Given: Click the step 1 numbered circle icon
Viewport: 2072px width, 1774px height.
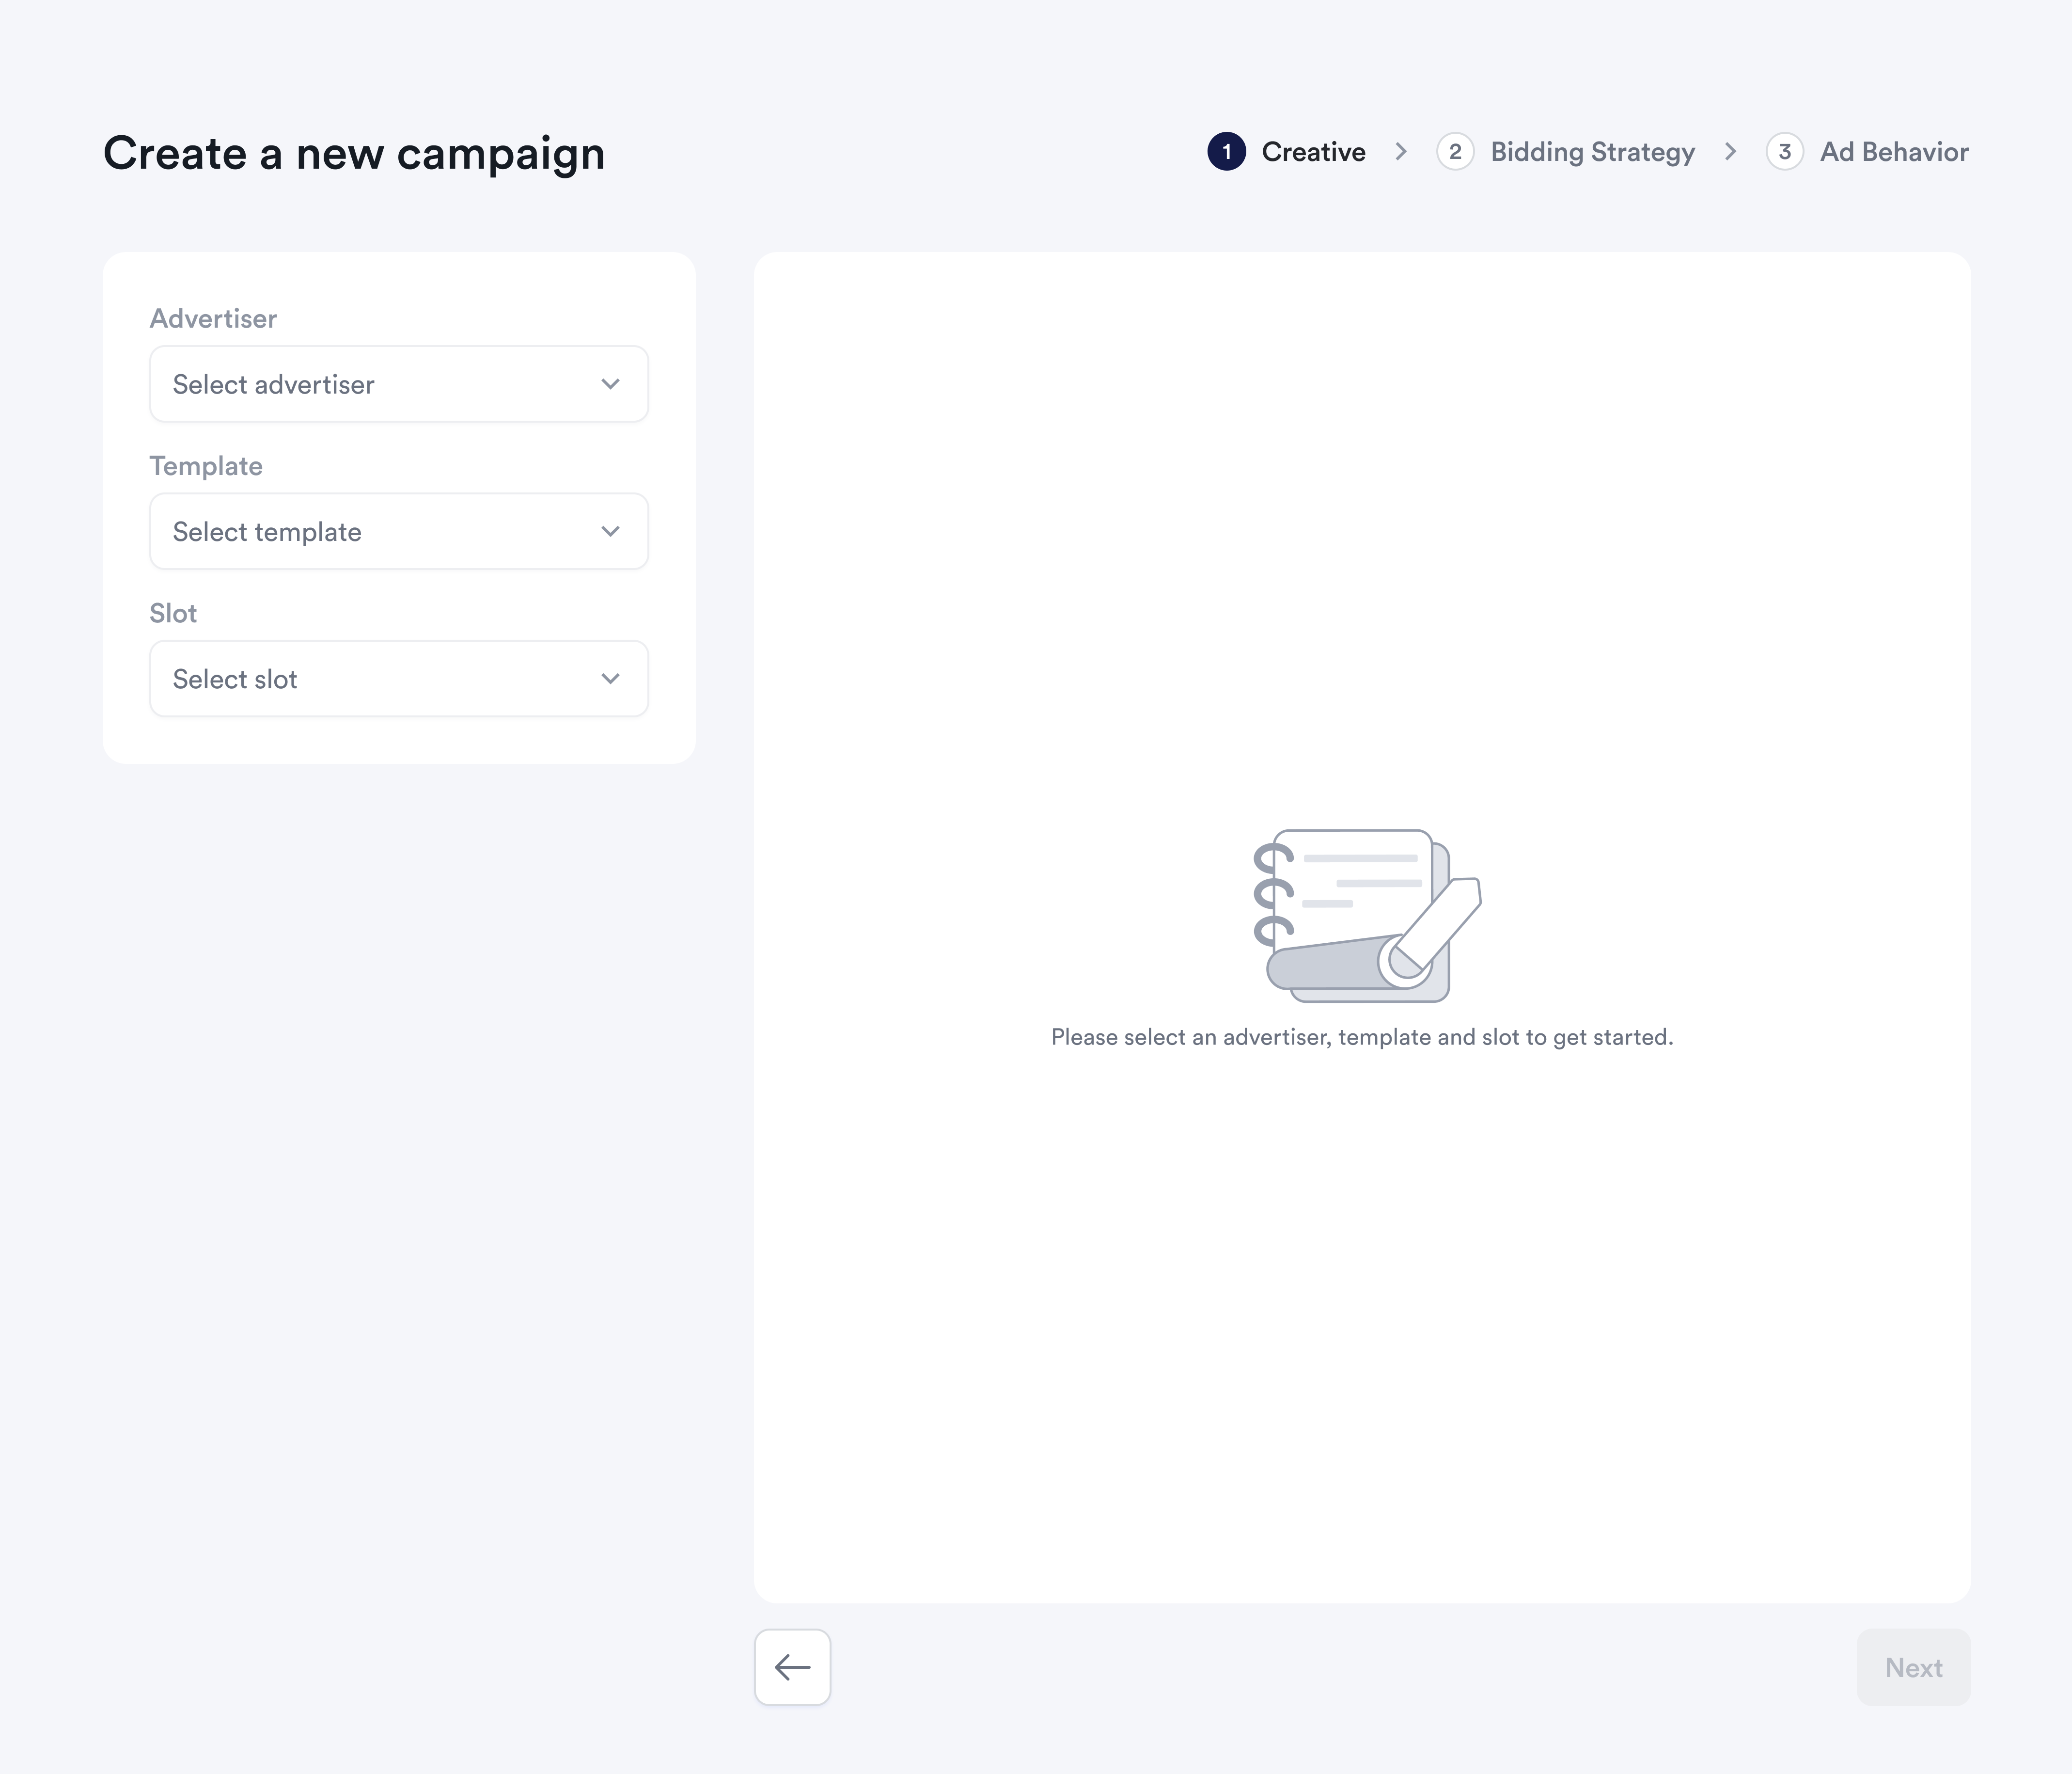Looking at the screenshot, I should [1227, 151].
